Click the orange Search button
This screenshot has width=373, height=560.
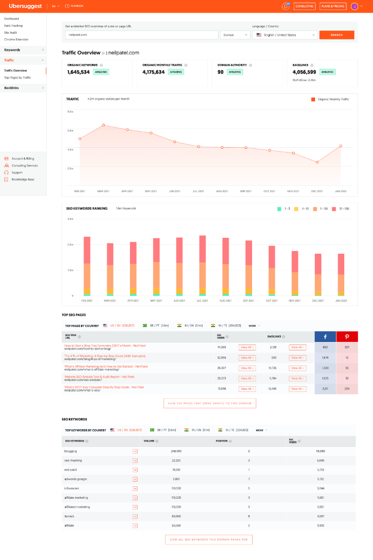point(337,35)
